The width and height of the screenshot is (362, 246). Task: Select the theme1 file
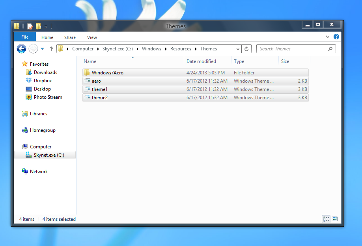click(x=195, y=89)
